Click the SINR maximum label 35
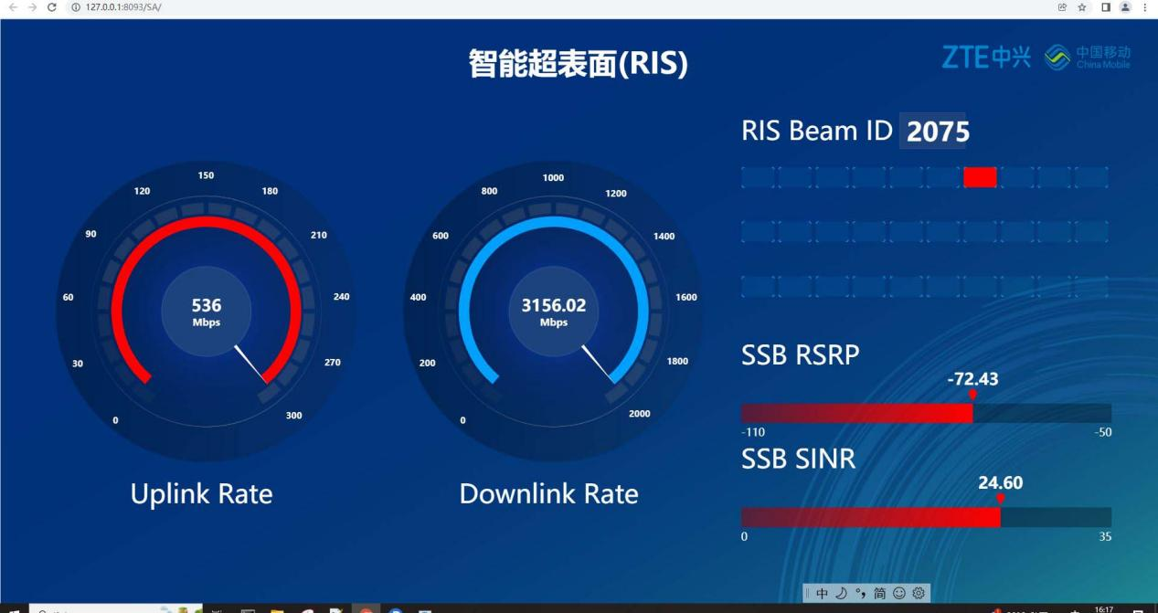Image resolution: width=1158 pixels, height=613 pixels. click(1106, 537)
